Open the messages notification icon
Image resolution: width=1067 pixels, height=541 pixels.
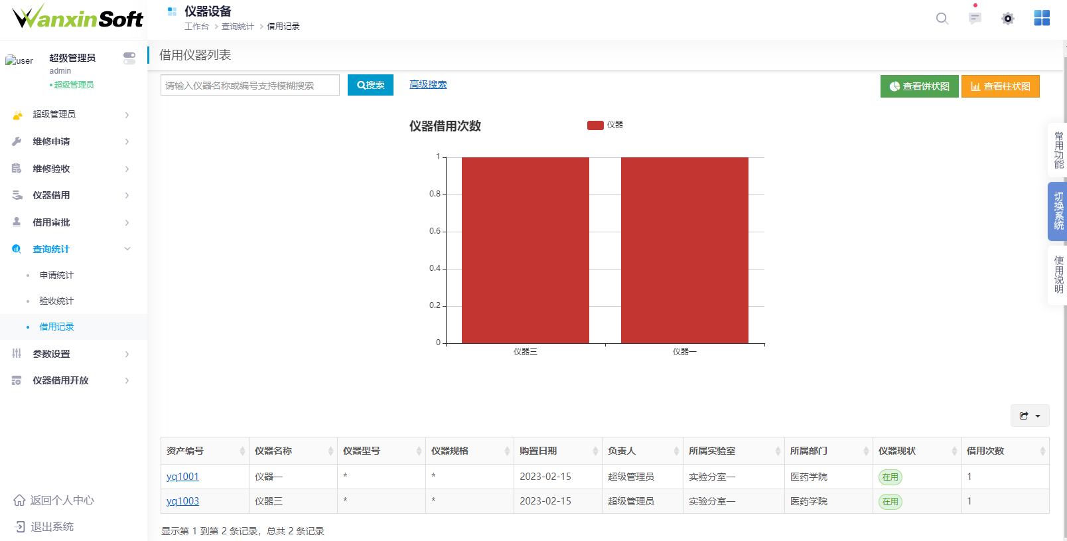[x=975, y=19]
